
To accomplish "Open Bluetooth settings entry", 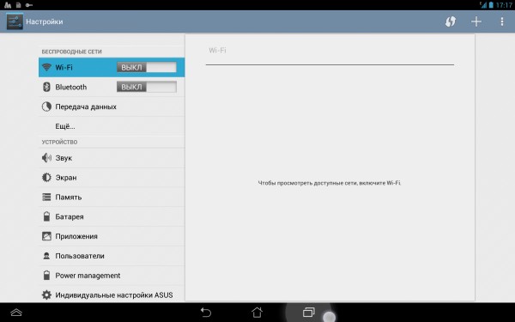I will pyautogui.click(x=112, y=87).
